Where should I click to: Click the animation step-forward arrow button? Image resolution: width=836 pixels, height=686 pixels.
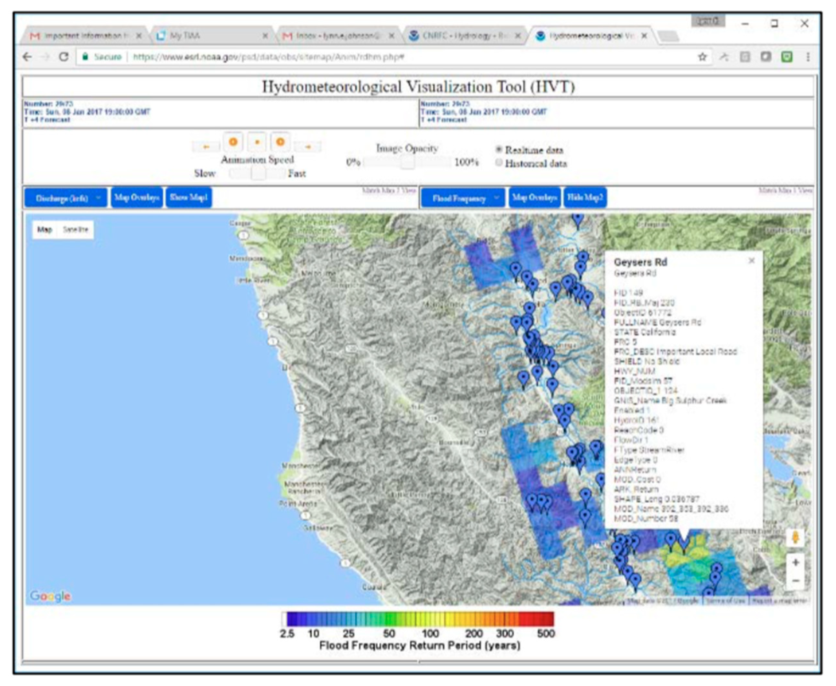[308, 146]
